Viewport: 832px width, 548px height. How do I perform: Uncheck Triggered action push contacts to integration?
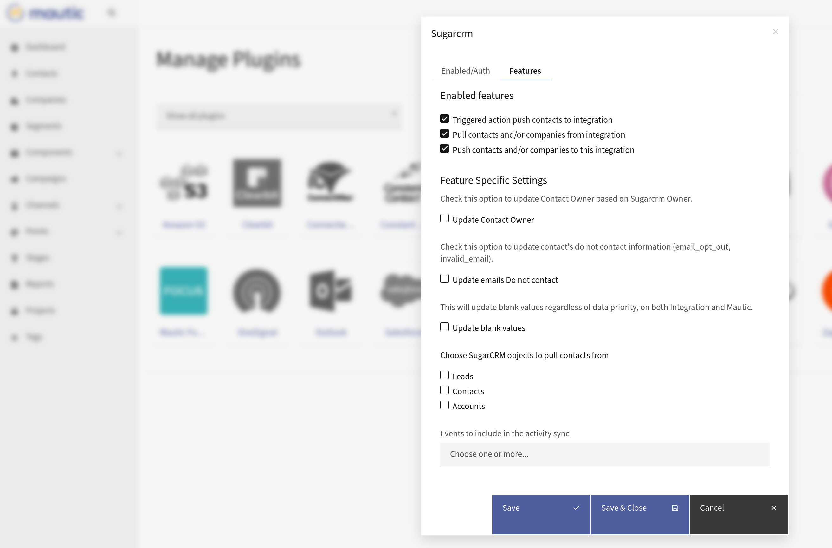click(444, 119)
